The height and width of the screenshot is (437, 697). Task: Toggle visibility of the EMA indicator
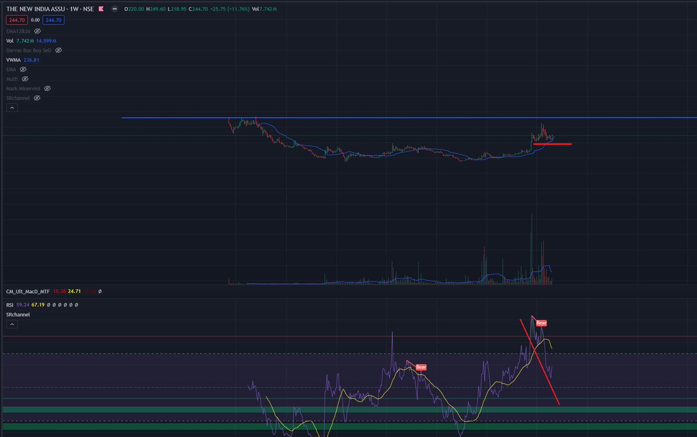[23, 69]
